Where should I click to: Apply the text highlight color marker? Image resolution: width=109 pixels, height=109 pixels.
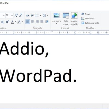pyautogui.click(x=19, y=22)
